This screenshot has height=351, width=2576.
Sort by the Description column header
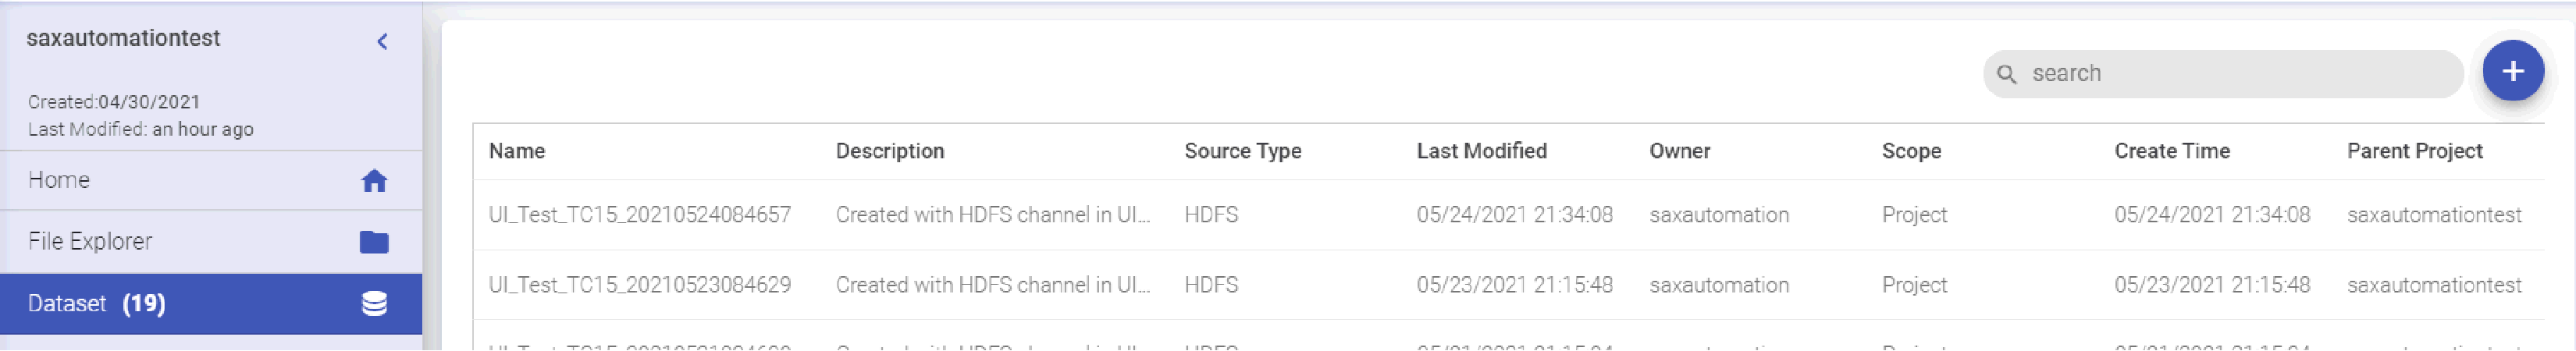point(890,151)
